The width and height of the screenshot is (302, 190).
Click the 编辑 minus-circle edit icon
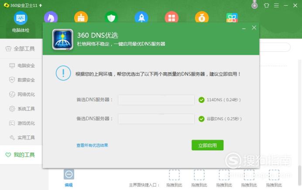69,174
